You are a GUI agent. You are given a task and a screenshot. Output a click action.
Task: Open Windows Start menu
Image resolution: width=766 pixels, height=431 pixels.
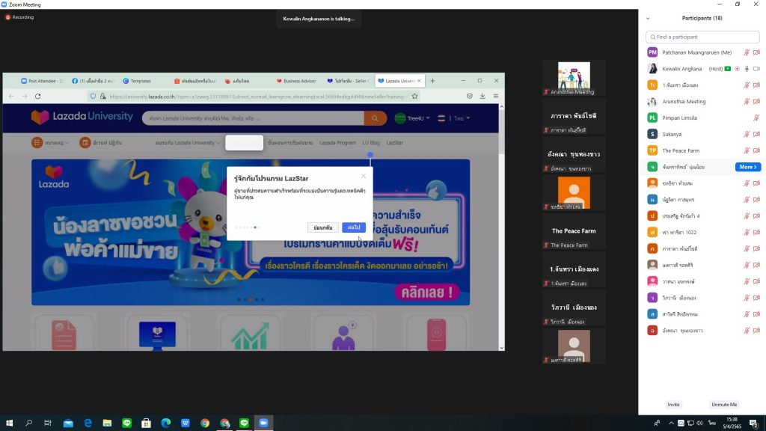9,424
